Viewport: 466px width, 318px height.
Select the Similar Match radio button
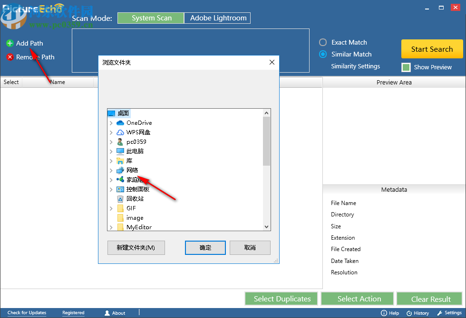[323, 54]
